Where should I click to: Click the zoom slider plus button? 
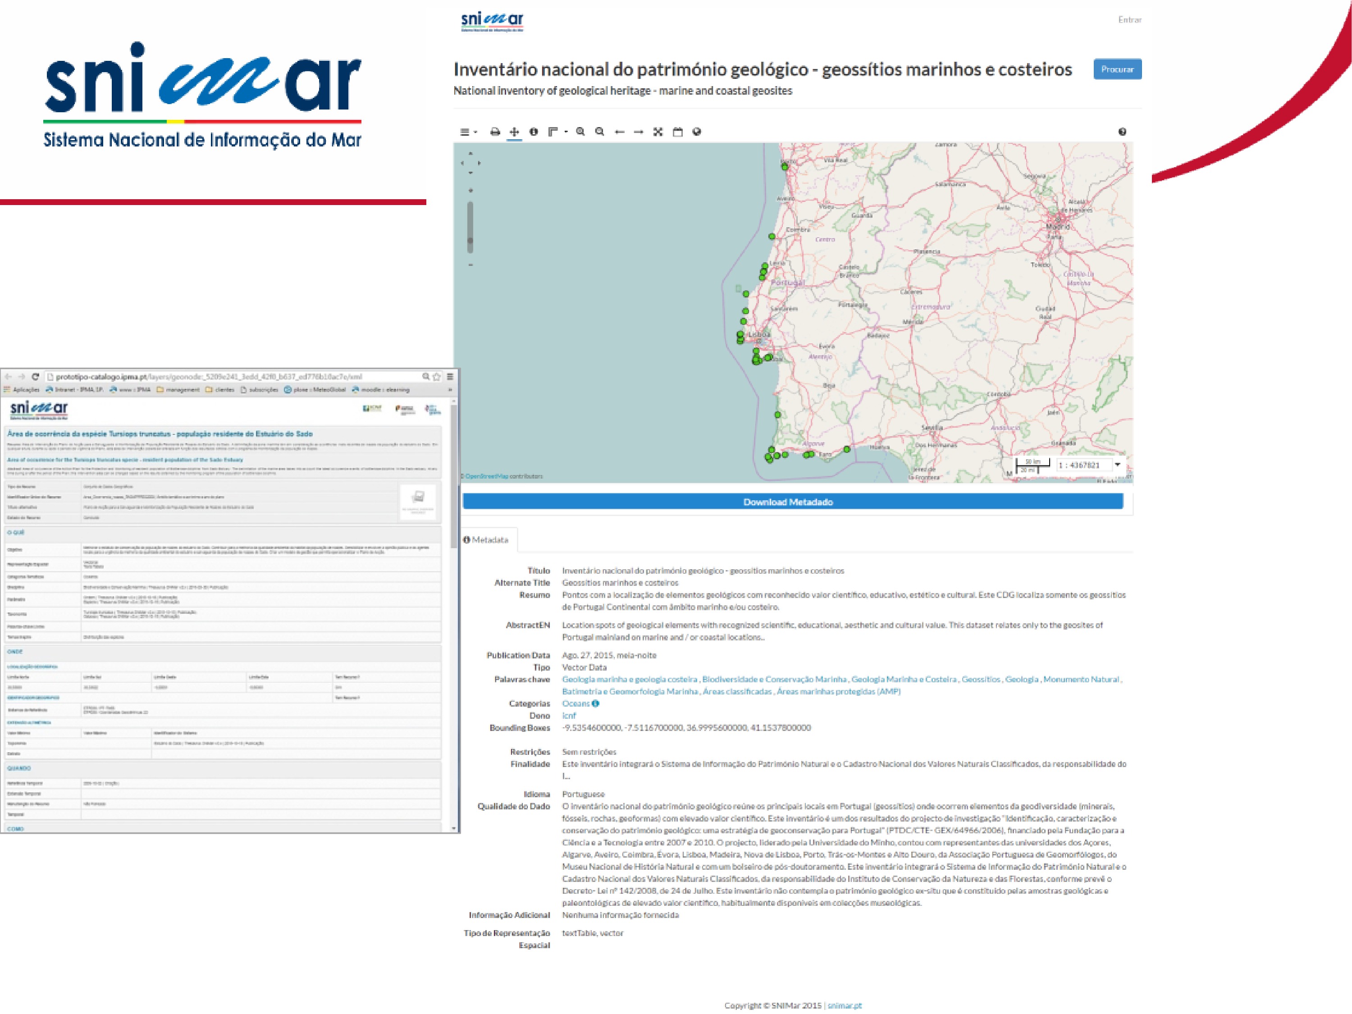[x=470, y=191]
